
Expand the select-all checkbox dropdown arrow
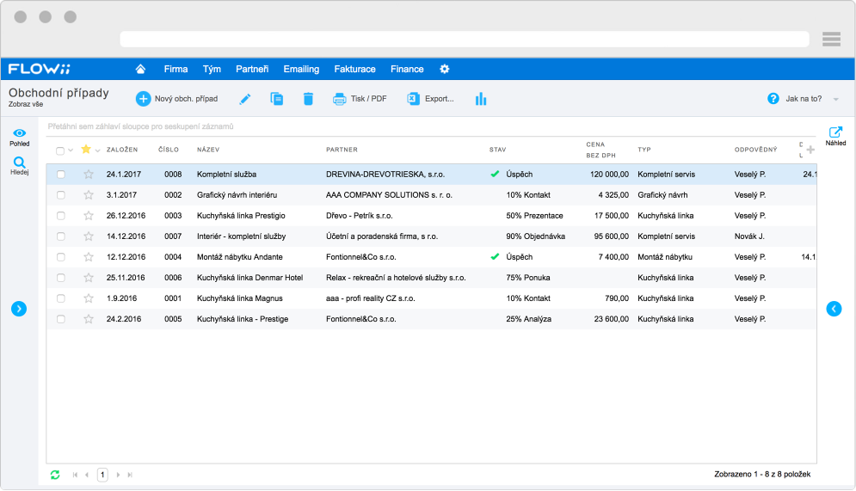(71, 150)
